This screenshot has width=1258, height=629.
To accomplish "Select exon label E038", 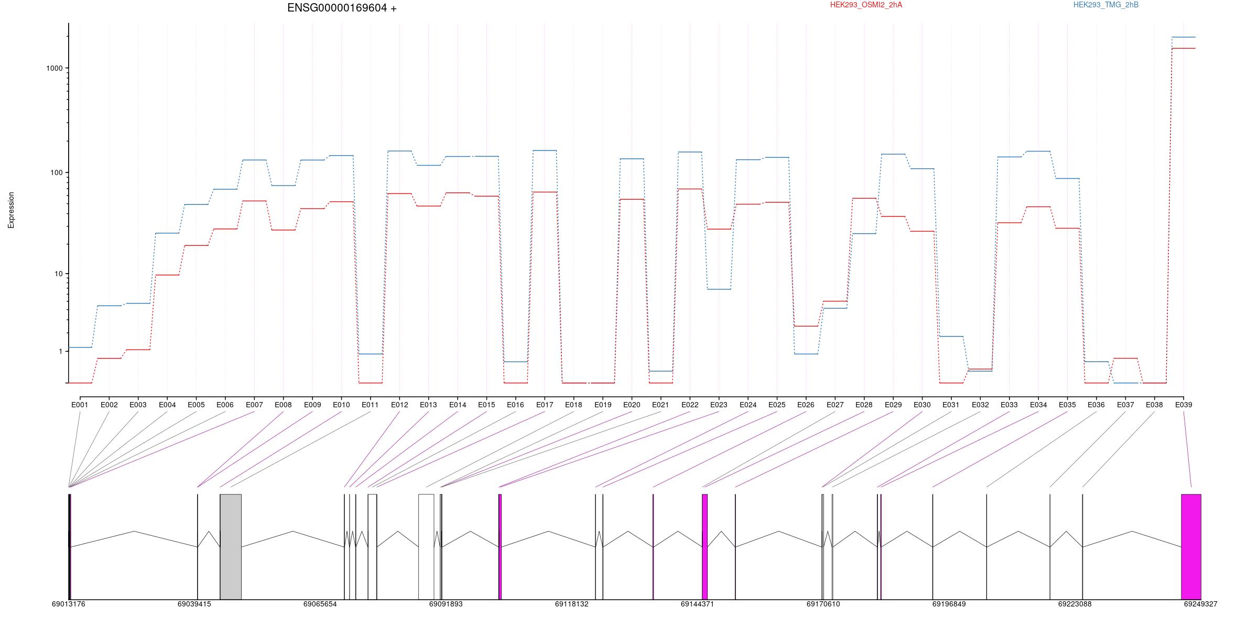I will pos(1154,405).
